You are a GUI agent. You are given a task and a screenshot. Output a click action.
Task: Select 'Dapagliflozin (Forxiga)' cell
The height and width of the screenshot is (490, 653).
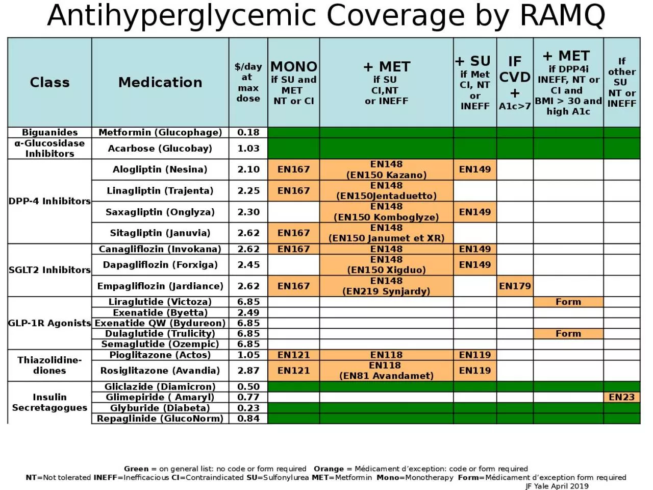coord(160,265)
